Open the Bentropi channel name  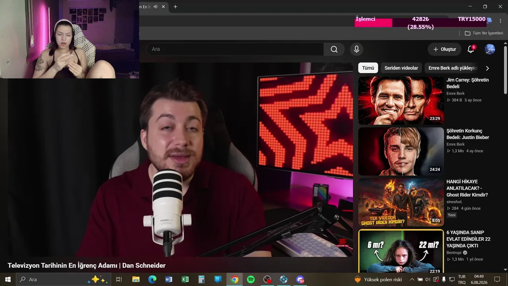click(454, 253)
